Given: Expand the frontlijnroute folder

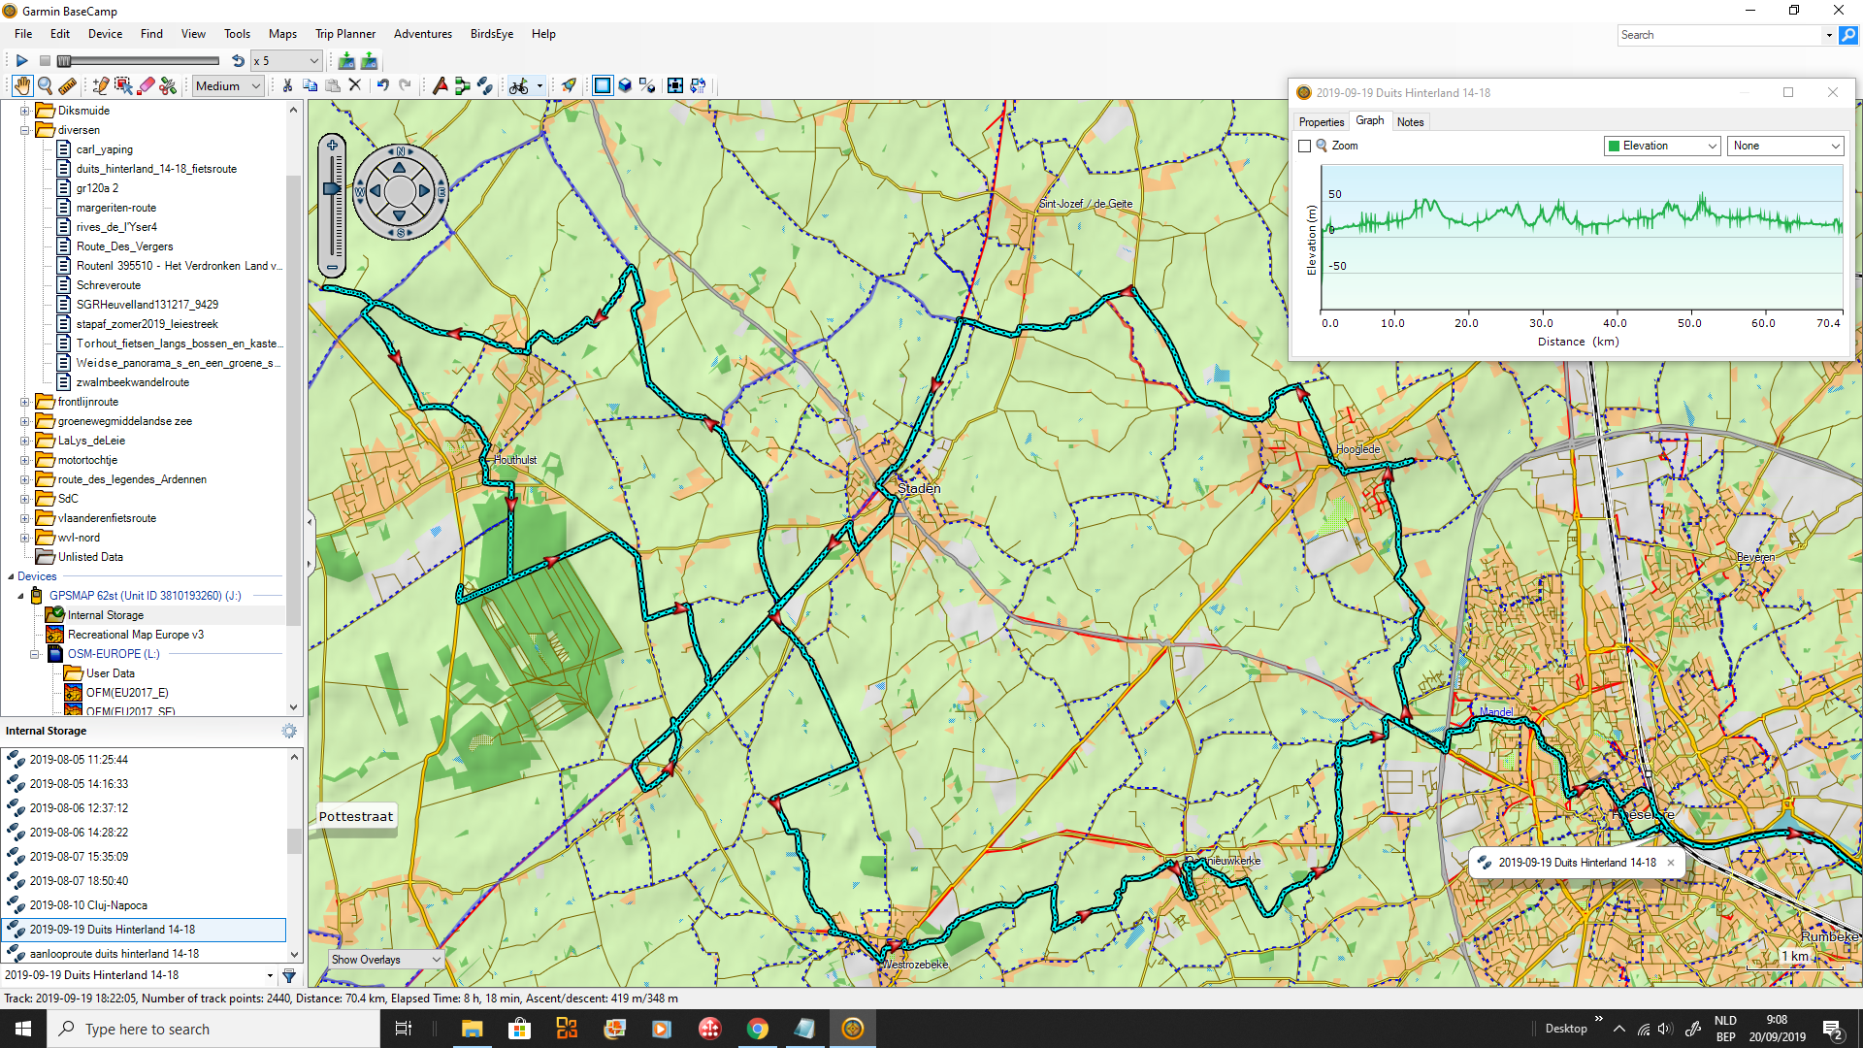Looking at the screenshot, I should 25,402.
